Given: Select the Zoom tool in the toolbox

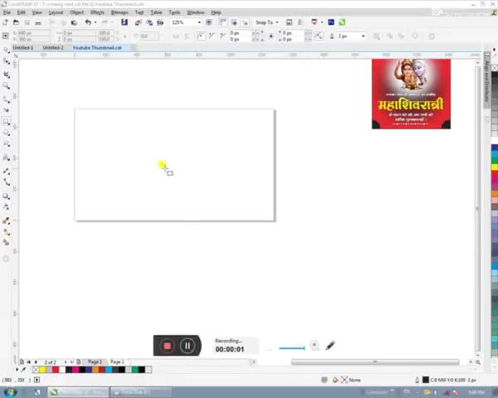Looking at the screenshot, I should 6,86.
